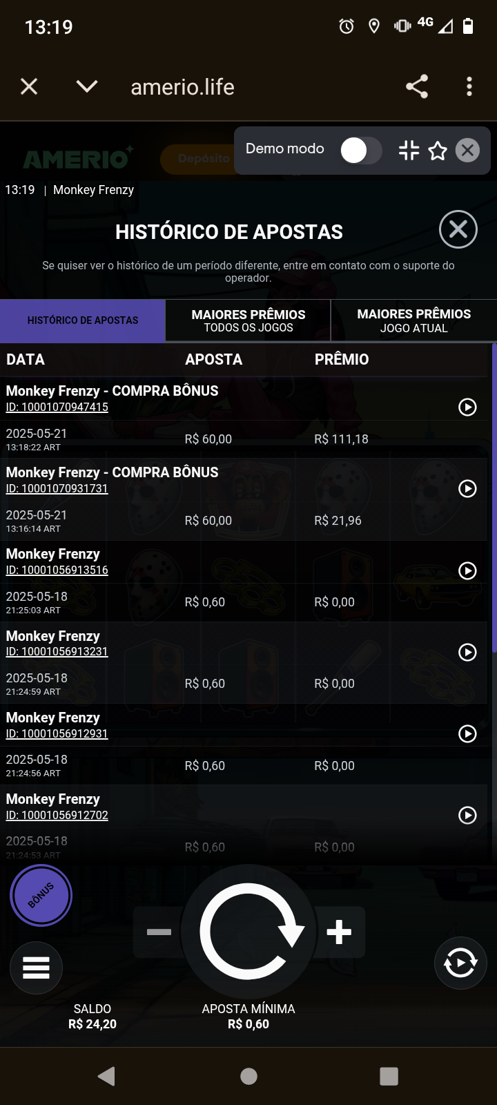
Task: Switch to Maiores Prêmios Todos os Jogos tab
Action: click(248, 320)
